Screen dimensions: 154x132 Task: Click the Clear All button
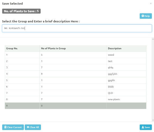pyautogui.click(x=33, y=127)
